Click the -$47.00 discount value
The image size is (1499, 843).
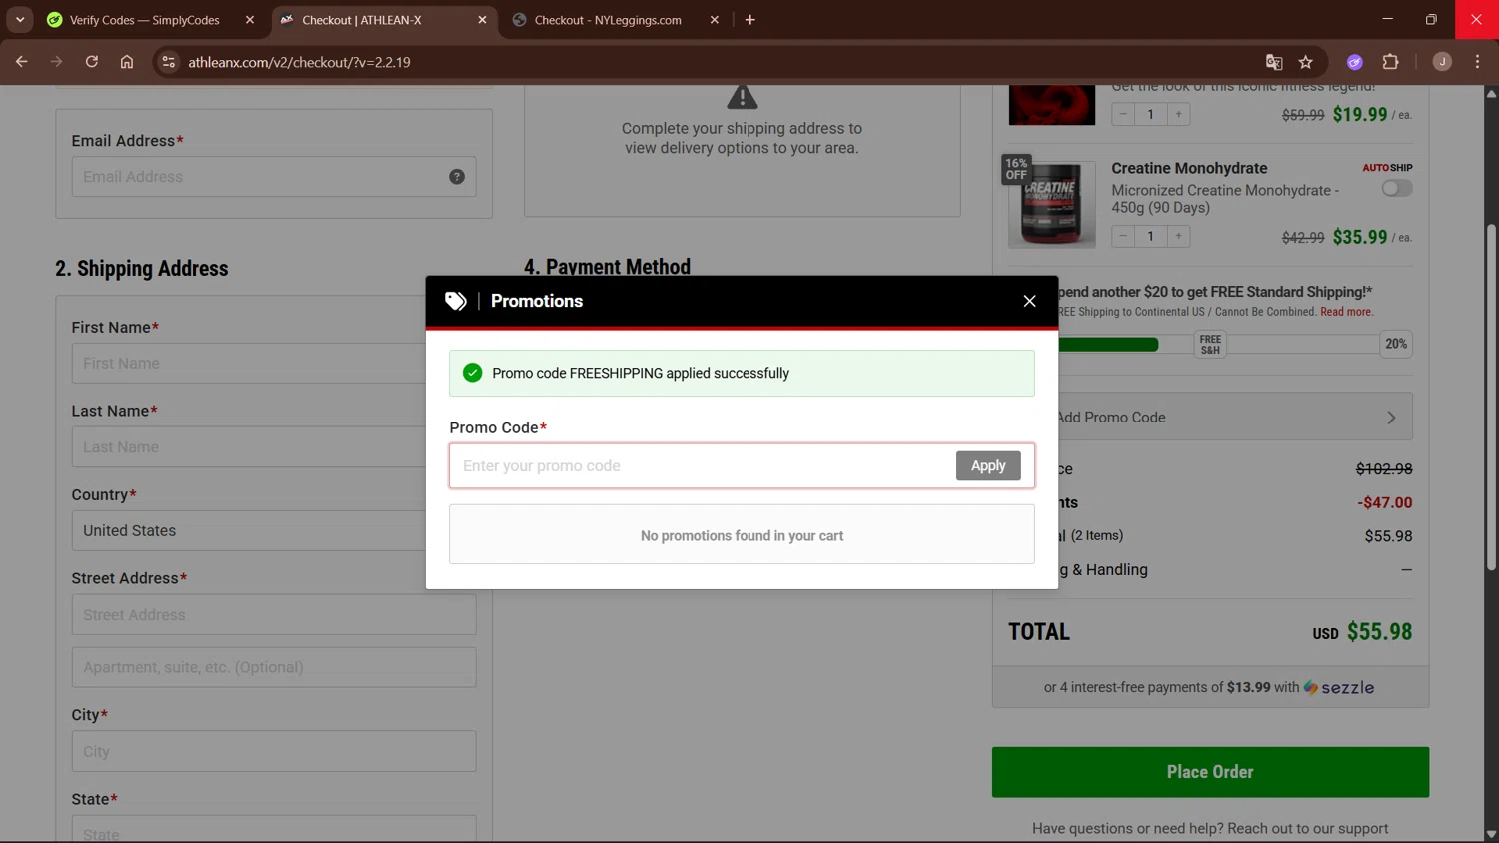click(1384, 502)
